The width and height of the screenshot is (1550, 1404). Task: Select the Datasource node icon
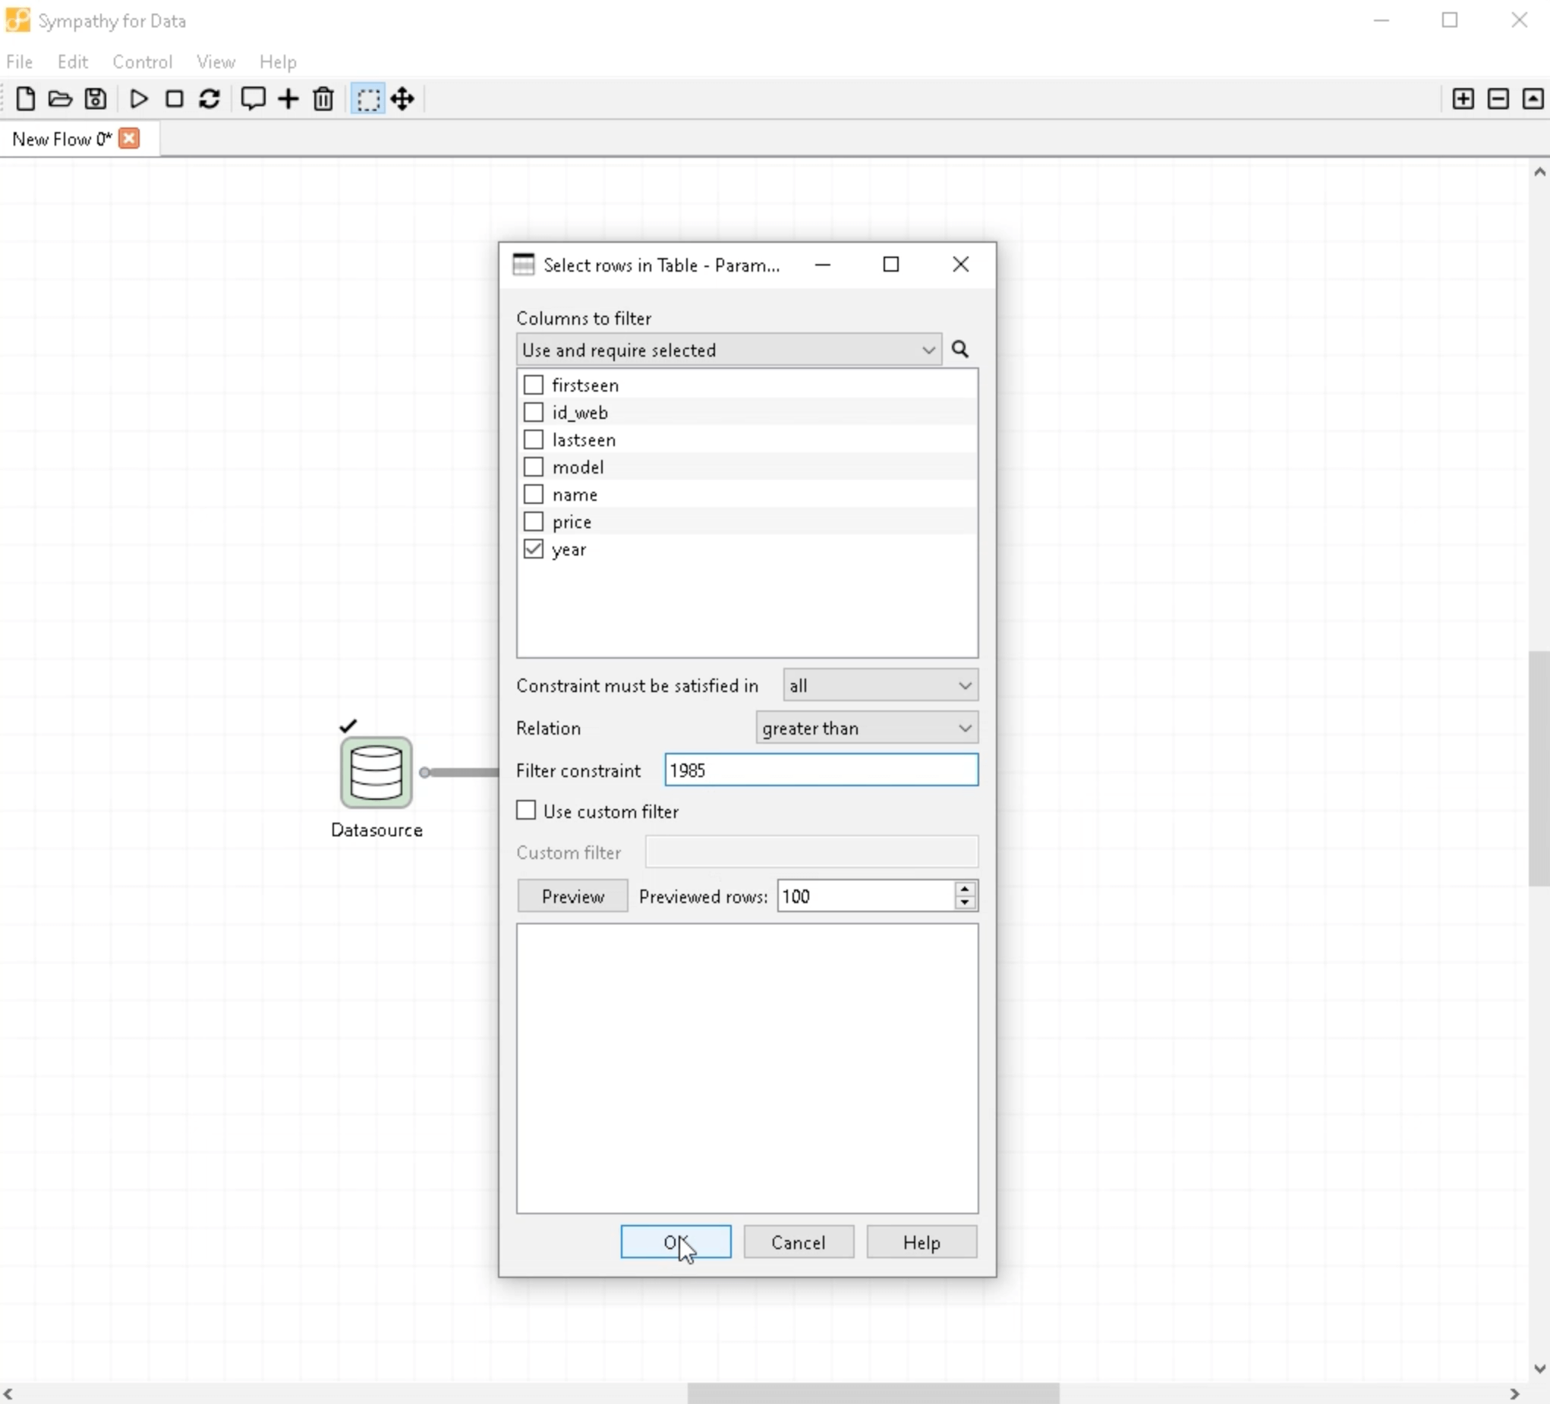pyautogui.click(x=376, y=772)
